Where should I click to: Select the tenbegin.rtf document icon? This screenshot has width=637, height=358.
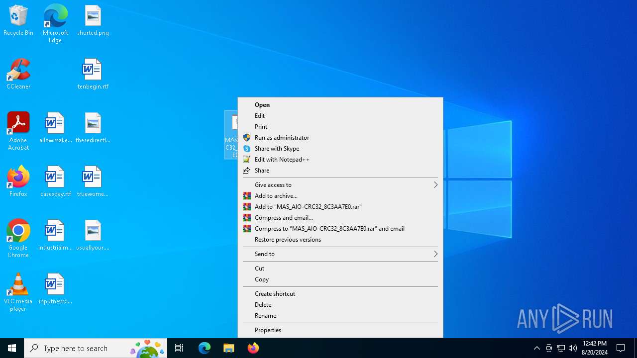pos(93,75)
